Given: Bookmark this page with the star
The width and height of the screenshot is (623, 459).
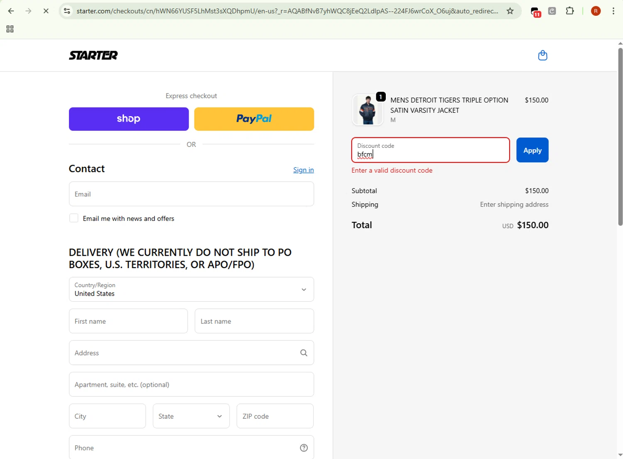Looking at the screenshot, I should click(x=510, y=11).
